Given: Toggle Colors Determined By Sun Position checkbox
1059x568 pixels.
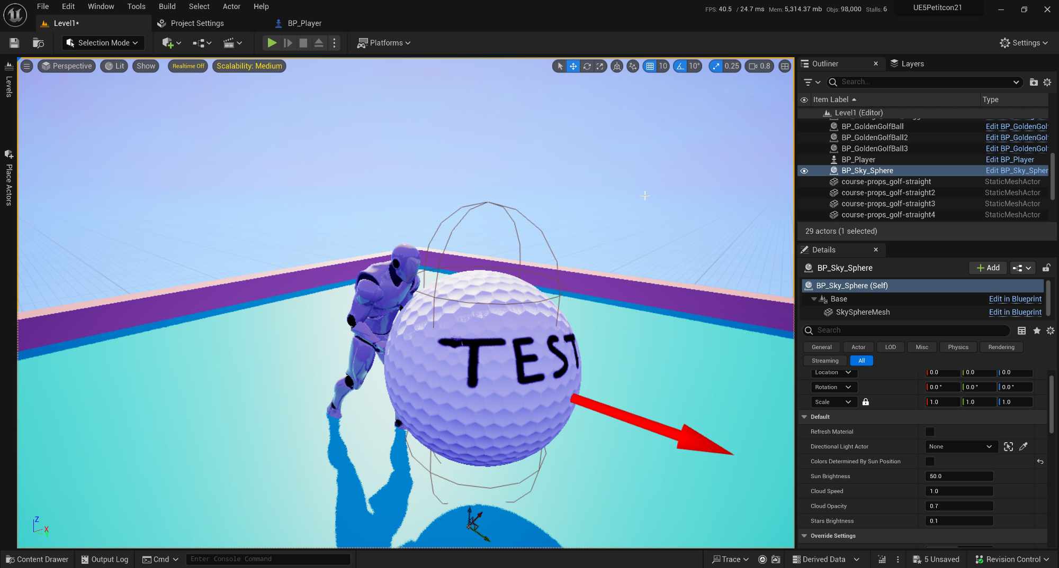Looking at the screenshot, I should [929, 461].
